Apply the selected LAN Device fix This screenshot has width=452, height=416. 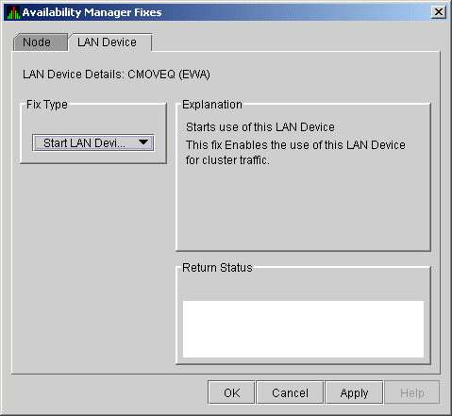click(x=354, y=392)
